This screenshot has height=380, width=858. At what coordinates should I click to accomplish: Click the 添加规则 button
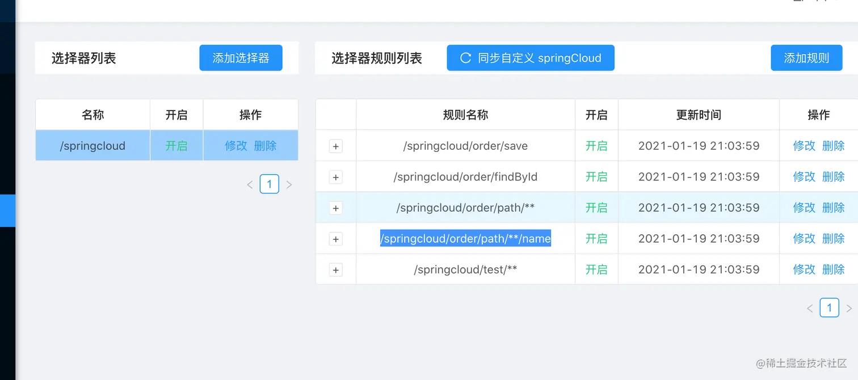point(806,58)
